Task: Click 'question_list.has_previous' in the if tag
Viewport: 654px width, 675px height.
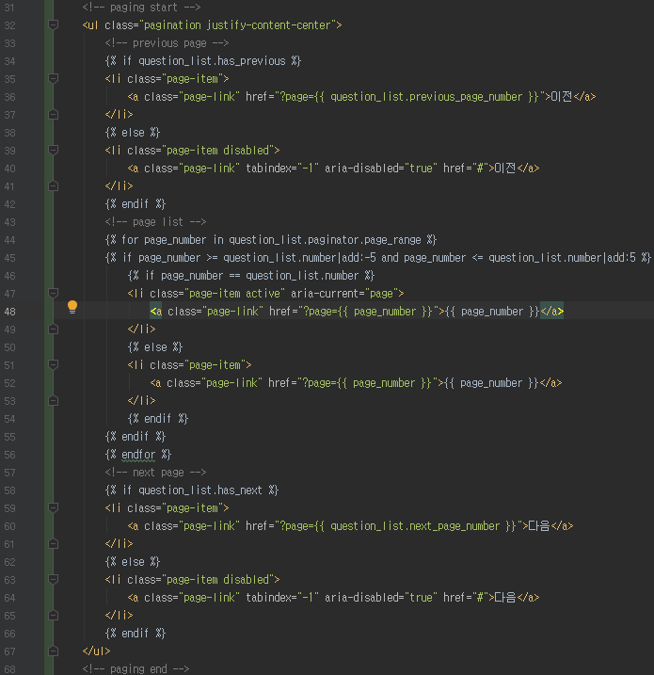Action: click(x=212, y=61)
